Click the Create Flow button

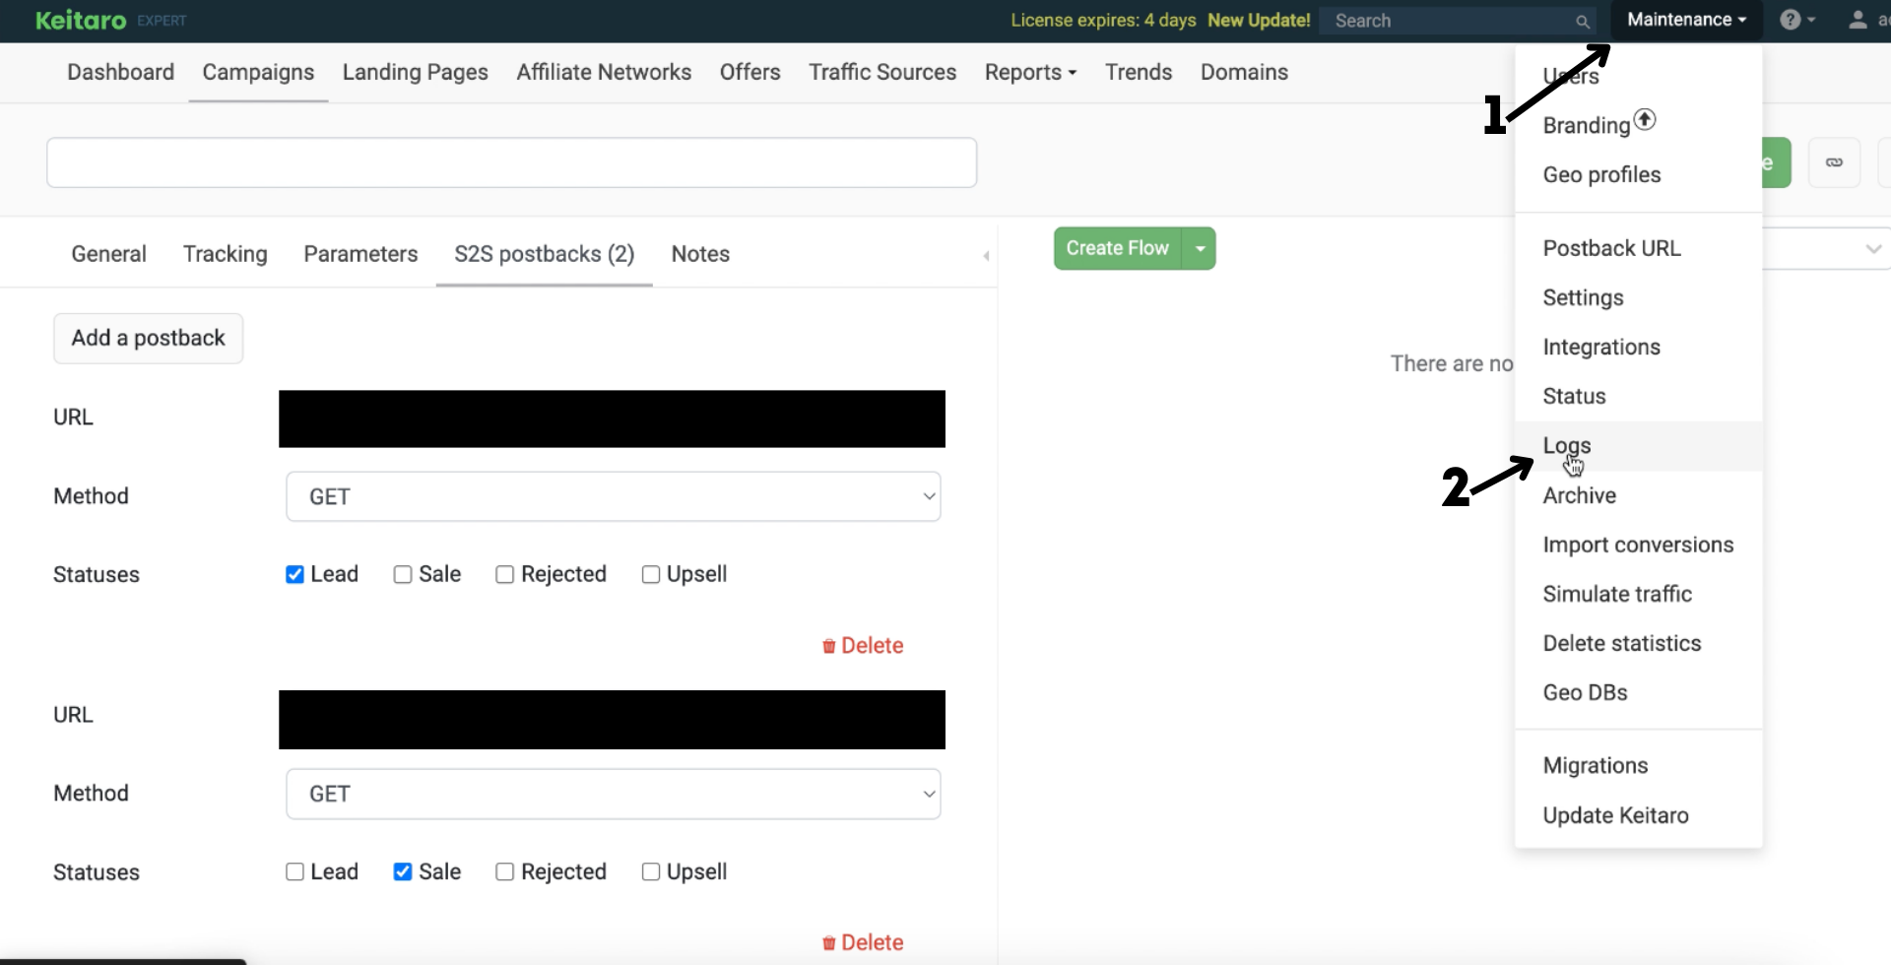click(x=1117, y=249)
